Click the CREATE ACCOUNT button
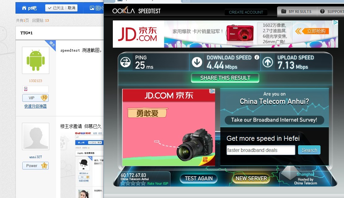The height and width of the screenshot is (198, 344). pyautogui.click(x=246, y=12)
